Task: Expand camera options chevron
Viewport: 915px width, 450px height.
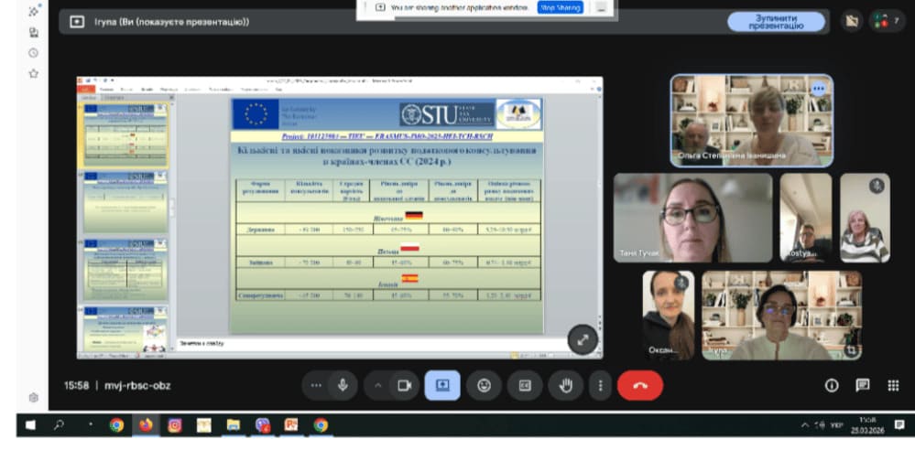Action: tap(376, 386)
